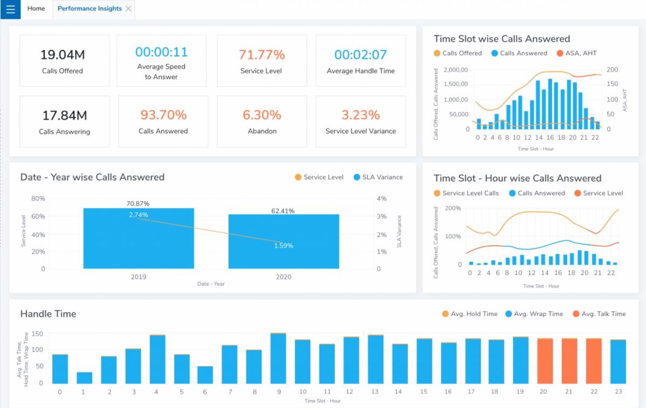This screenshot has width=646, height=408.
Task: Click the 19.04M Calls Offered card
Action: coord(64,61)
